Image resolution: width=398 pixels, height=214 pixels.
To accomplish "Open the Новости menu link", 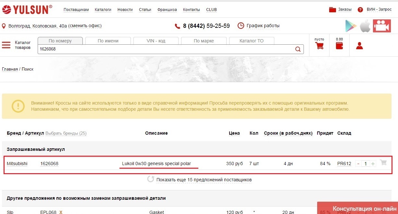I will coord(125,10).
